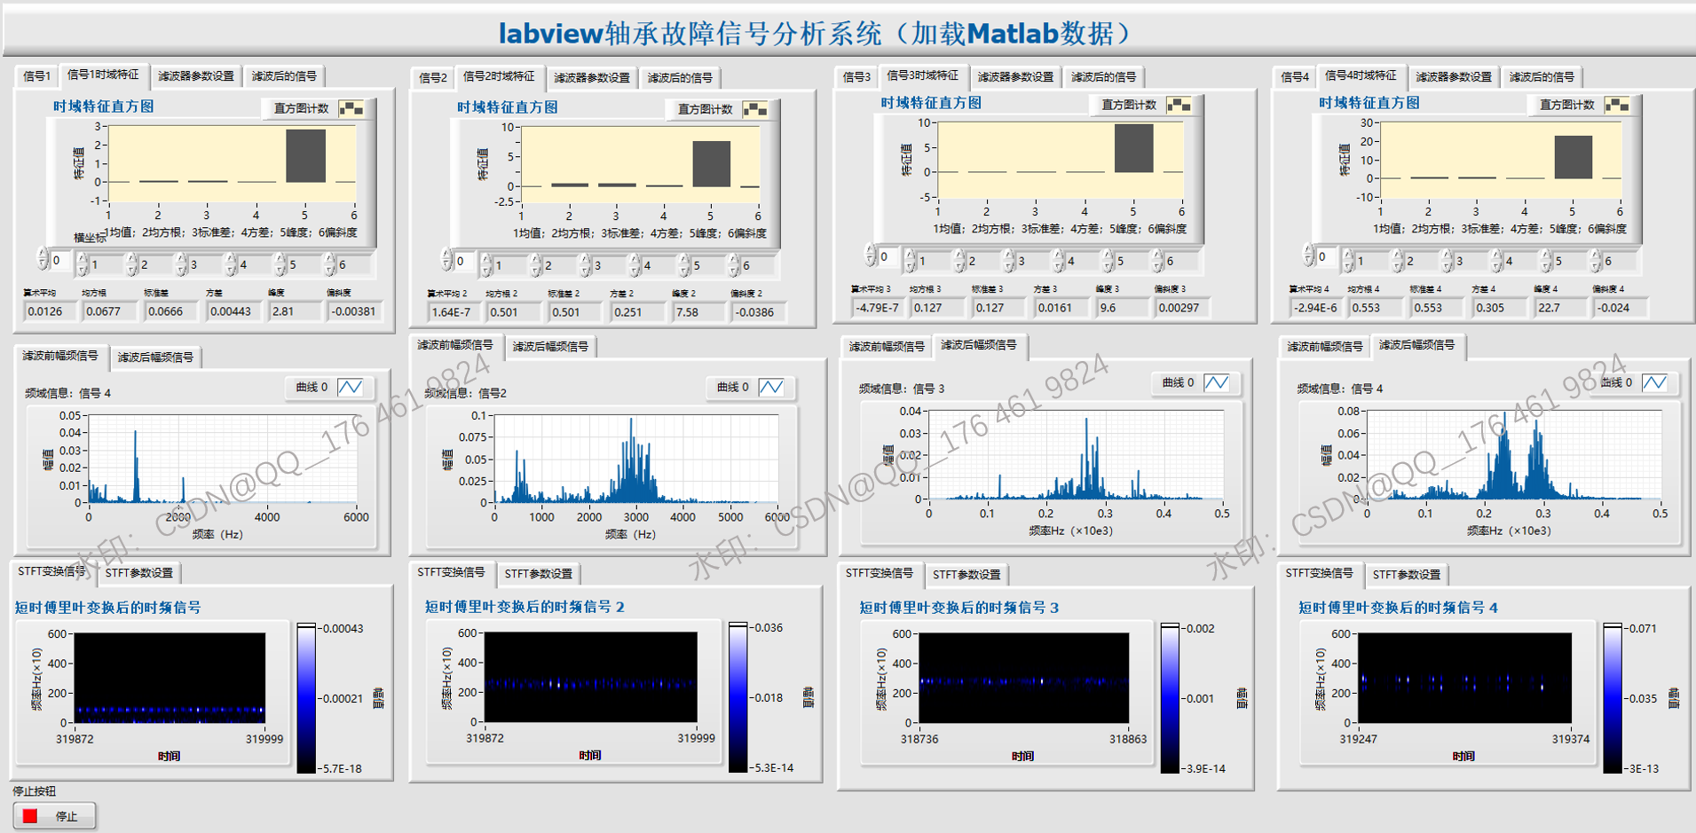The width and height of the screenshot is (1696, 833).
Task: Select STFT变换信号 tab in the third column
Action: pos(880,573)
